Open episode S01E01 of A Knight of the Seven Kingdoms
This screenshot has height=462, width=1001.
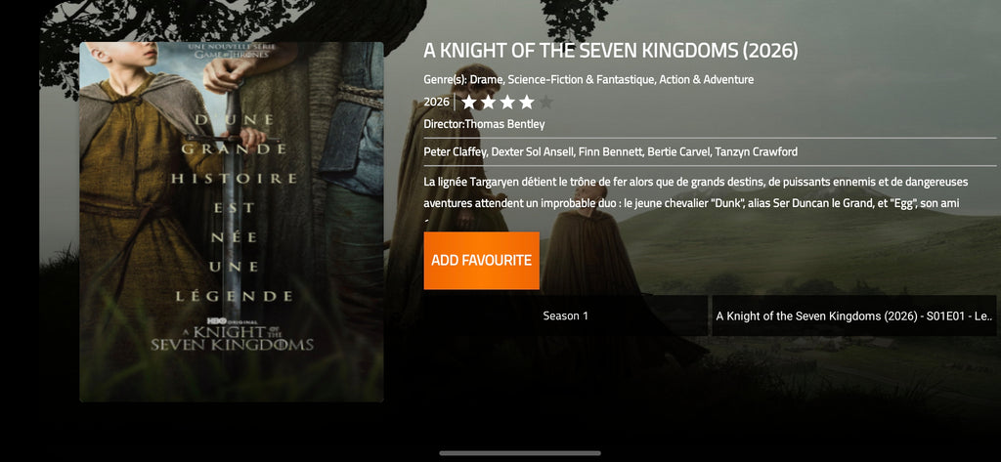click(853, 315)
